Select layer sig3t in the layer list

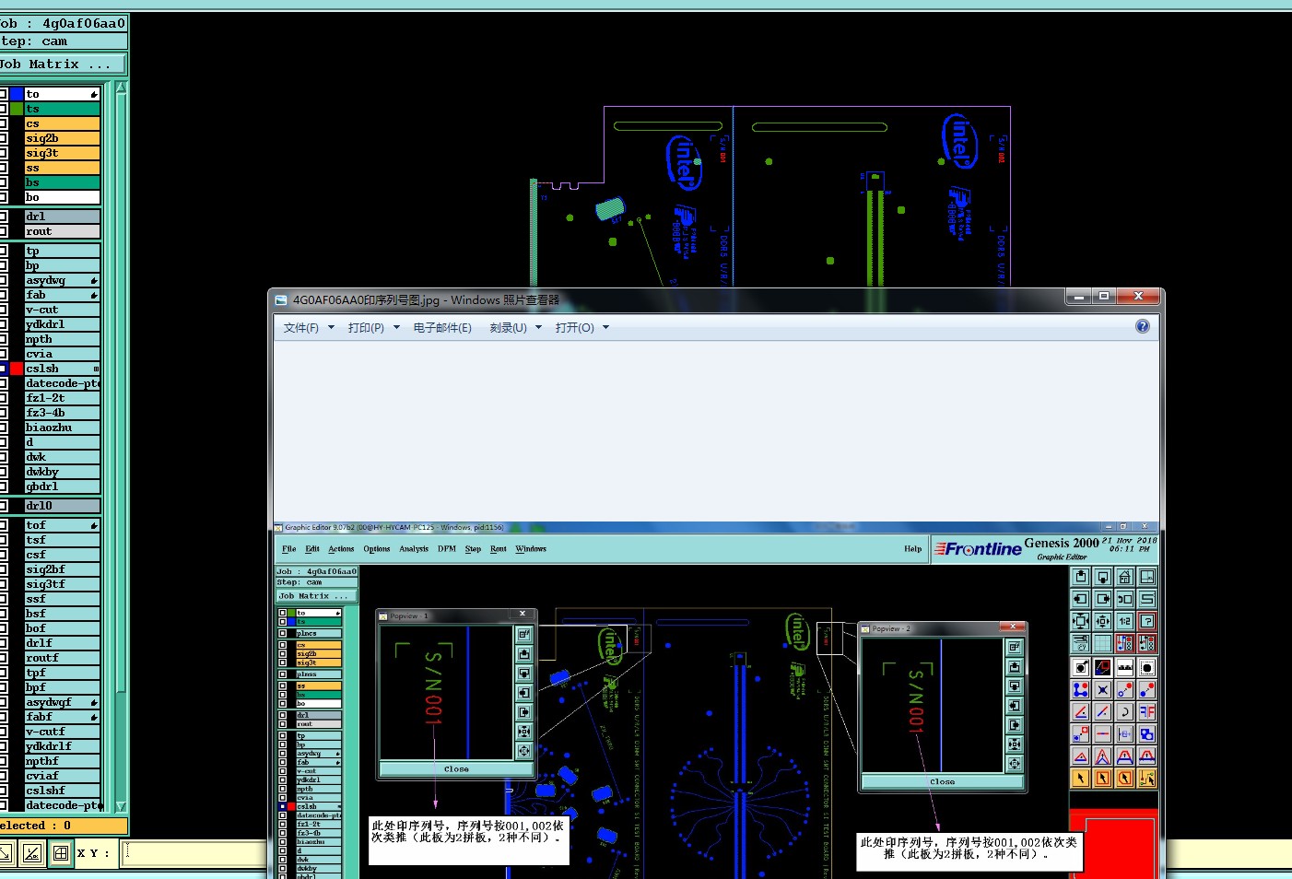(x=62, y=153)
